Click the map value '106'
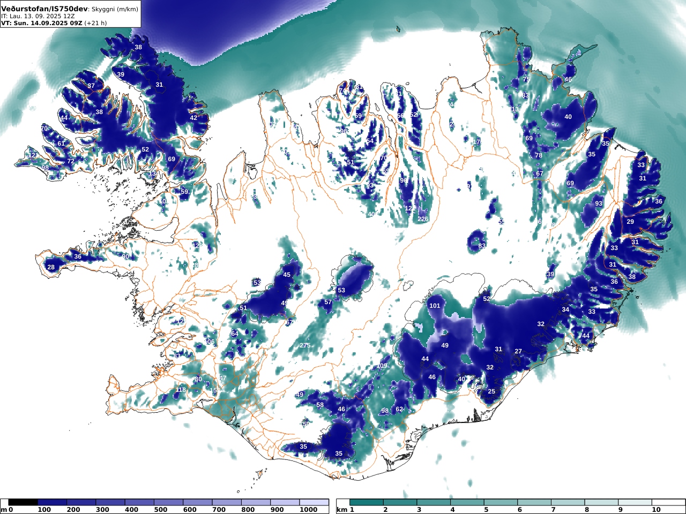This screenshot has width=686, height=514. 210,342
